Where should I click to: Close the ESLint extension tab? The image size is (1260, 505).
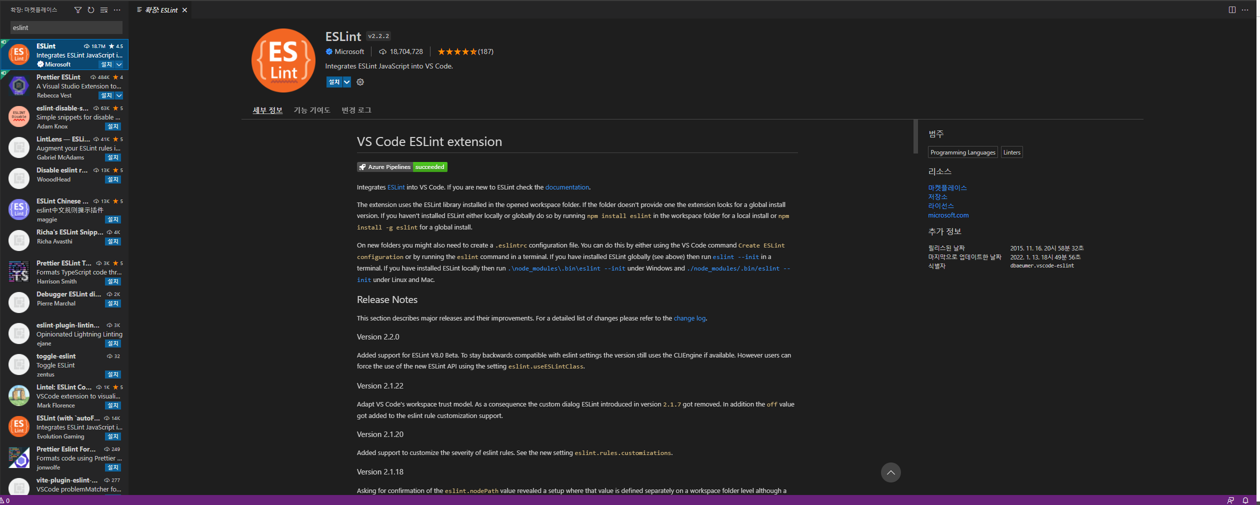(x=184, y=10)
